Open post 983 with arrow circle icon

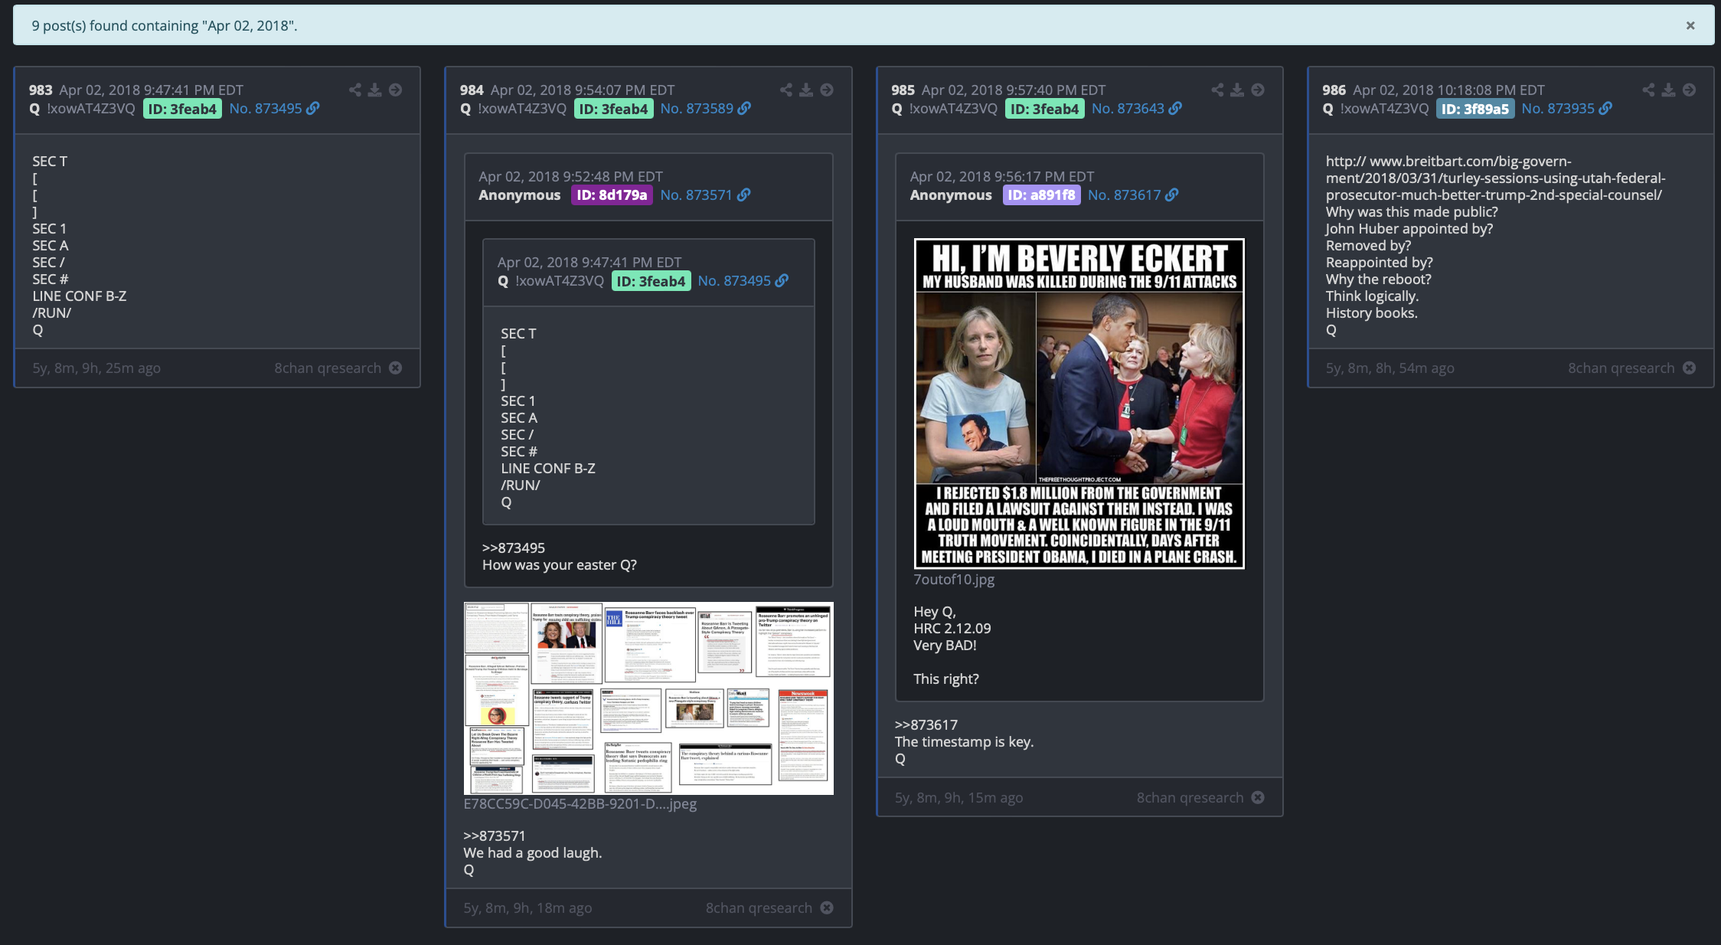[x=395, y=90]
